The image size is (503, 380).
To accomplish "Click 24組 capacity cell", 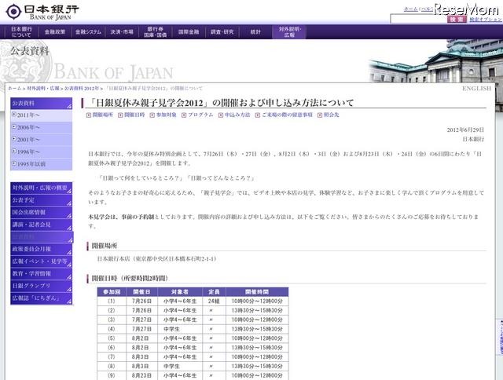I will coord(214,301).
